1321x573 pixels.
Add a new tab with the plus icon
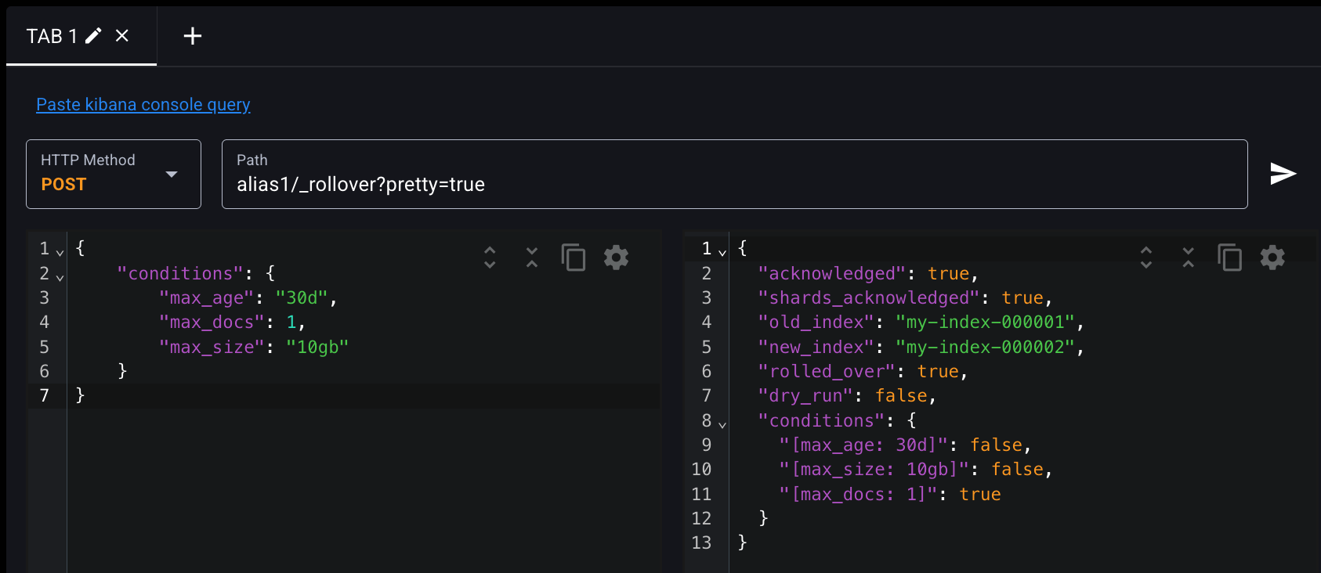pyautogui.click(x=193, y=36)
